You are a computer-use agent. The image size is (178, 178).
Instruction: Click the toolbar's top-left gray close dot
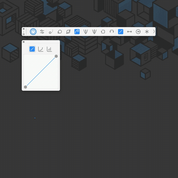coord(24,29)
